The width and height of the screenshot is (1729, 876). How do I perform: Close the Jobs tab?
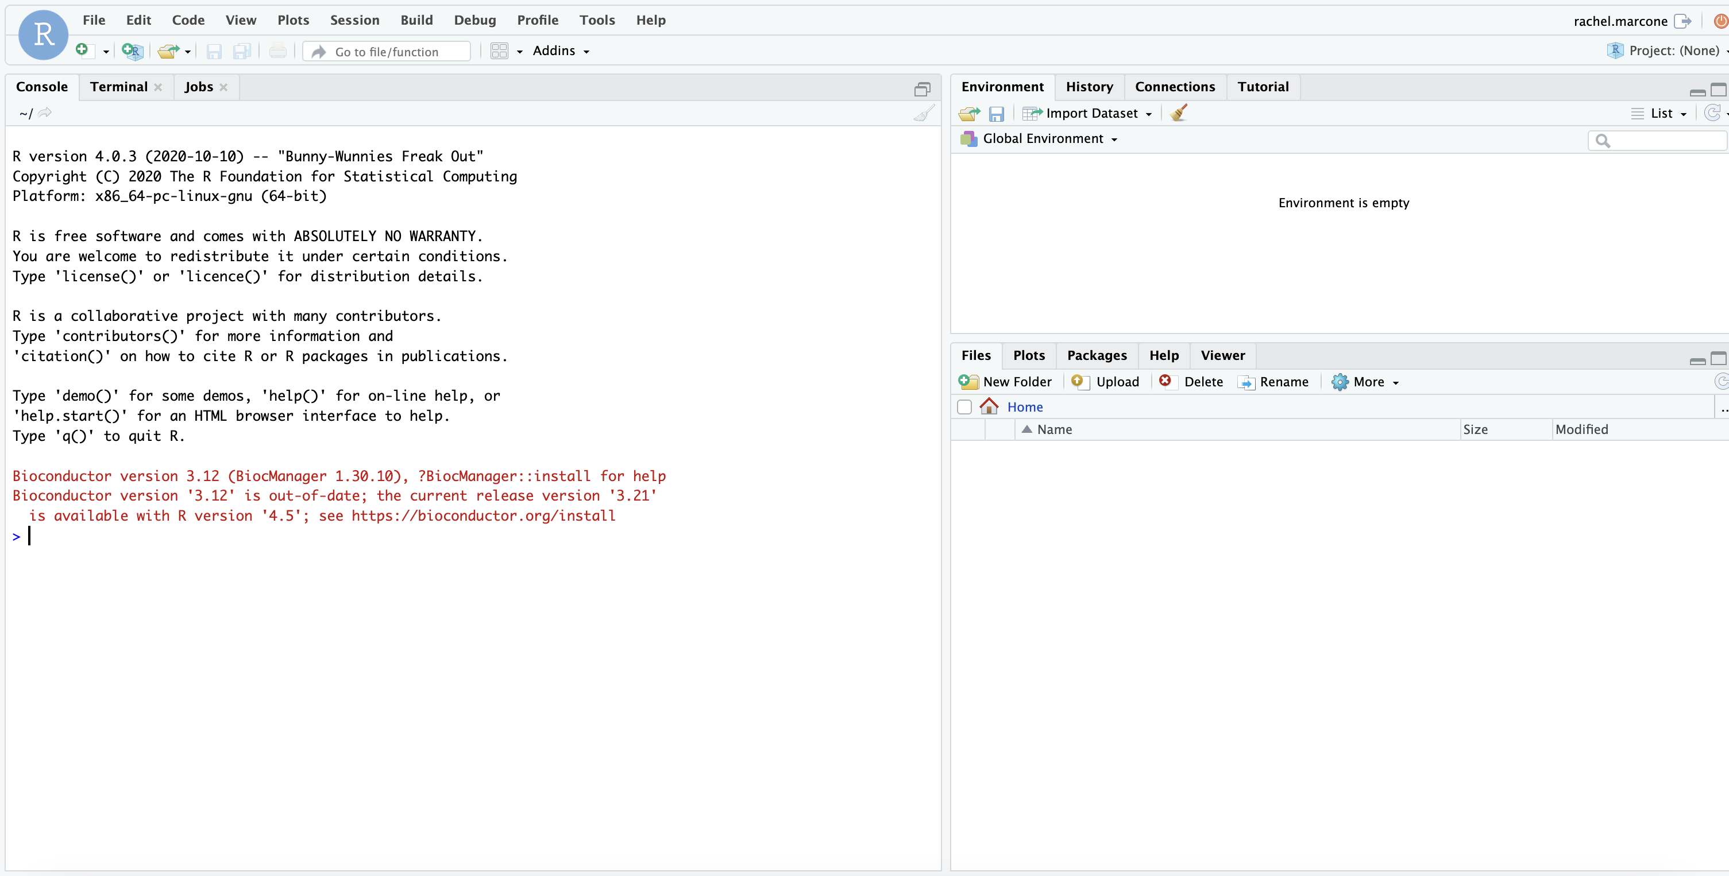coord(223,87)
